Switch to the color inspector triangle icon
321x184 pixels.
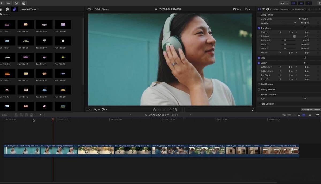coord(263,9)
